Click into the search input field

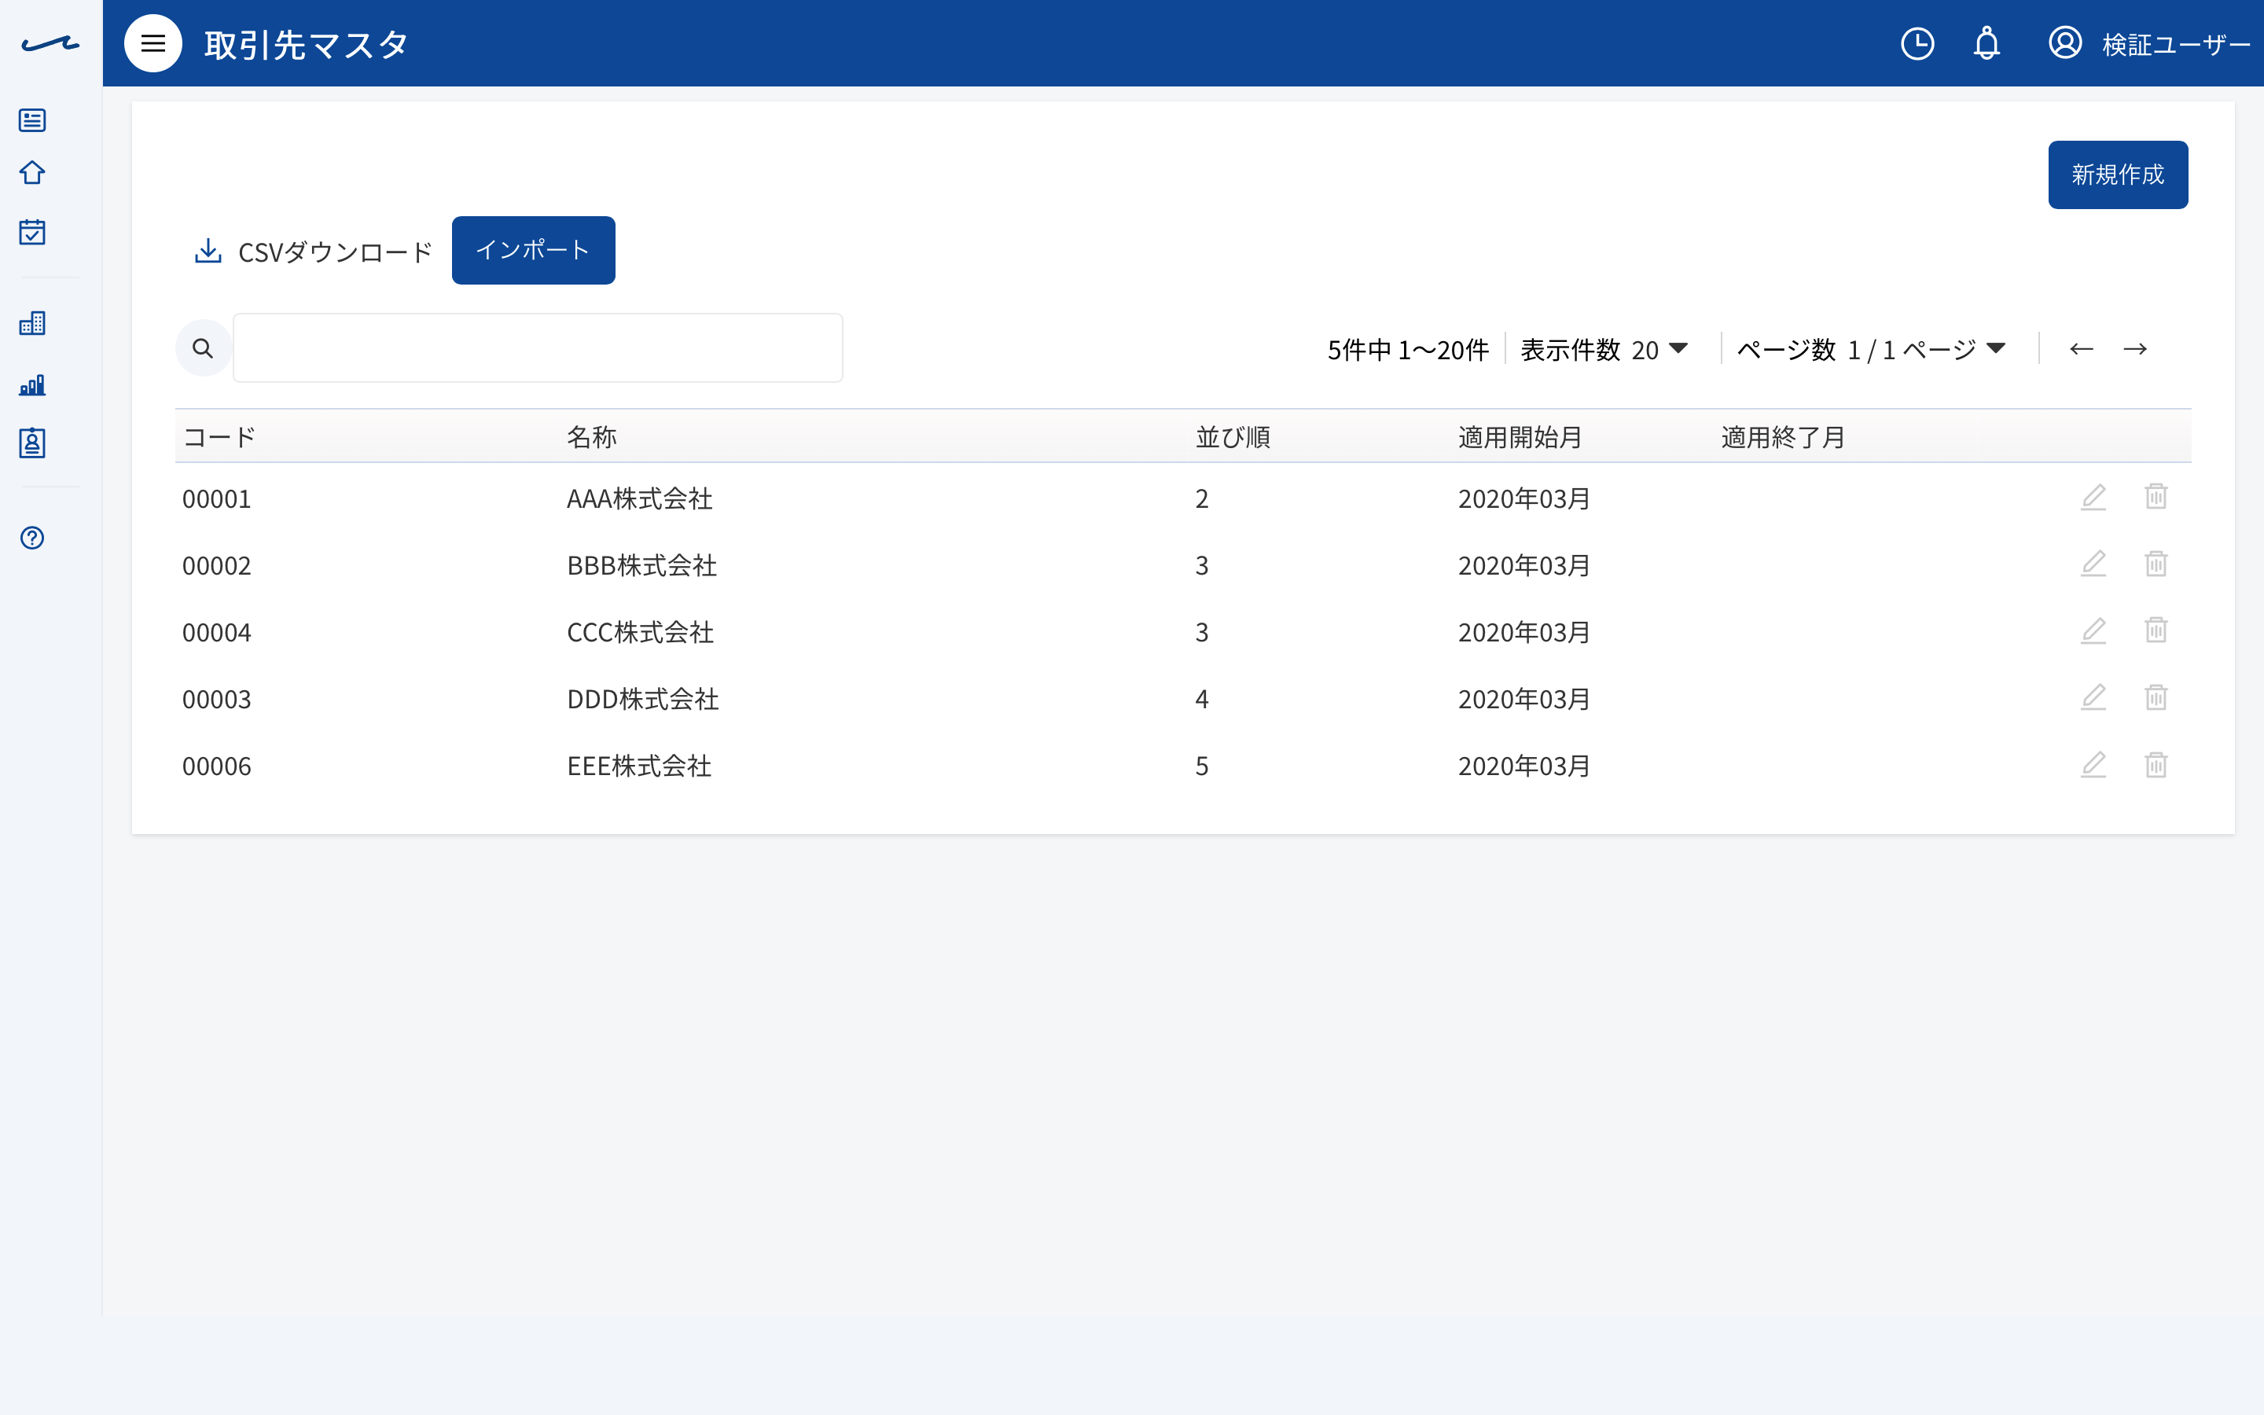pyautogui.click(x=538, y=348)
